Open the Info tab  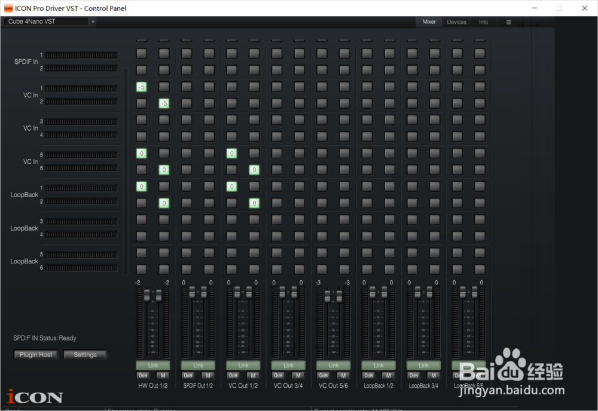[x=483, y=22]
